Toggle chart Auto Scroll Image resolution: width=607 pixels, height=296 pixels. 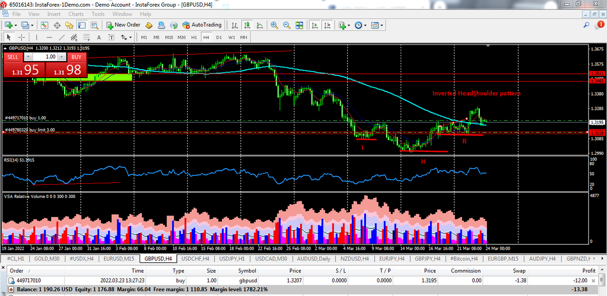click(x=314, y=25)
